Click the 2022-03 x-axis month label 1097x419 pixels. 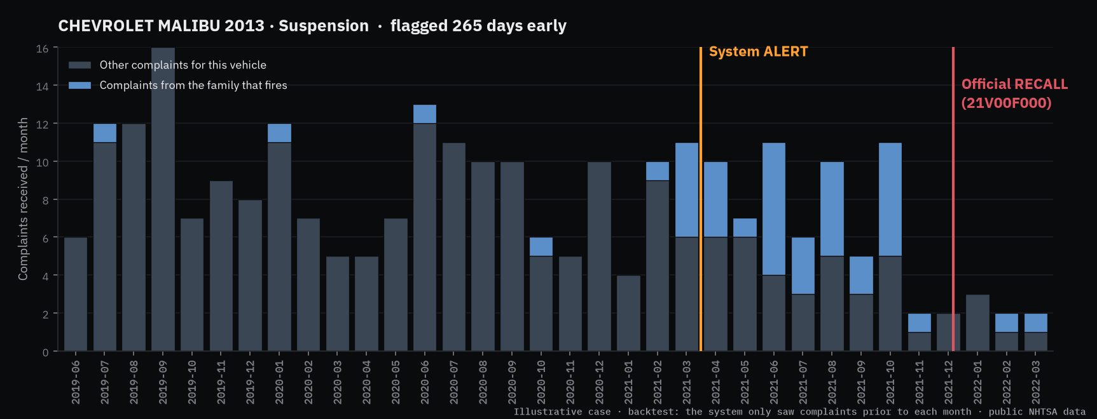coord(1036,382)
